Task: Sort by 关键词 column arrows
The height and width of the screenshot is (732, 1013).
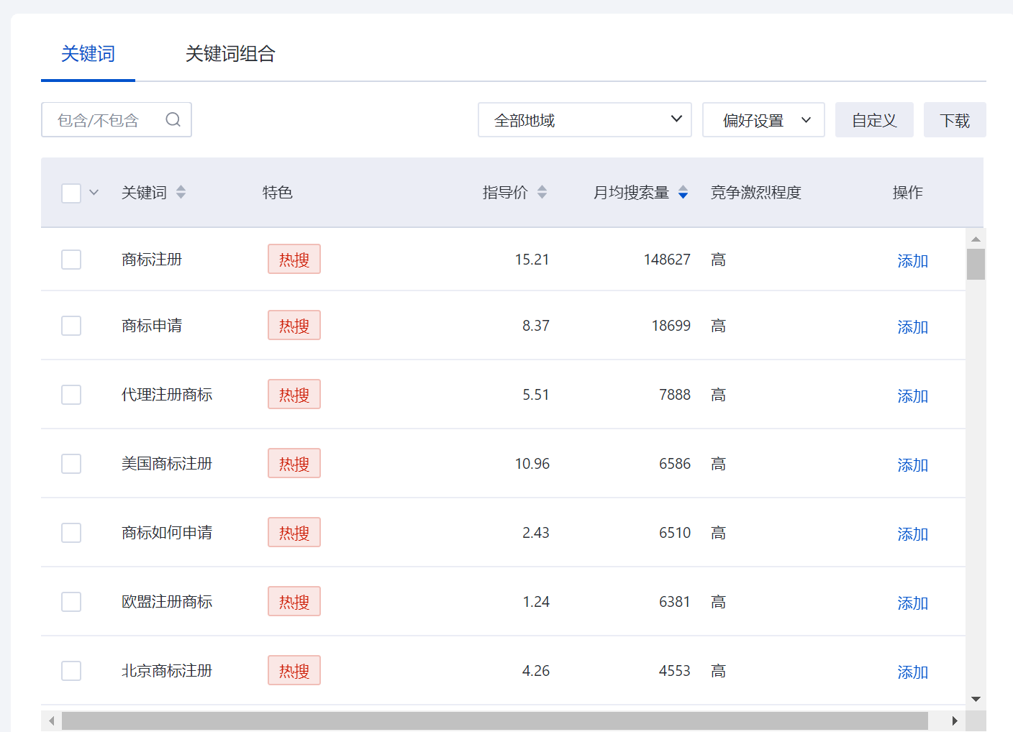Action: pyautogui.click(x=181, y=192)
